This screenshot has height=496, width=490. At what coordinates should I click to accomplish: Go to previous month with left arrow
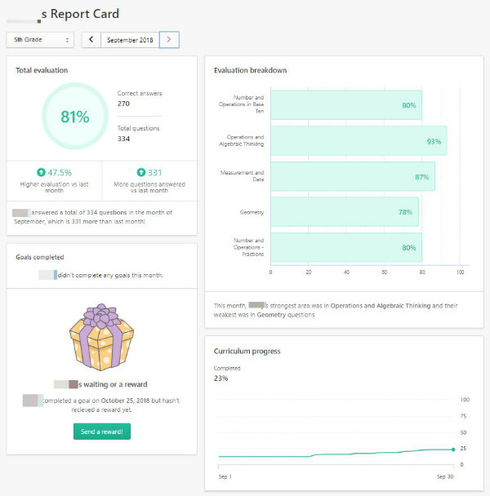coord(91,40)
